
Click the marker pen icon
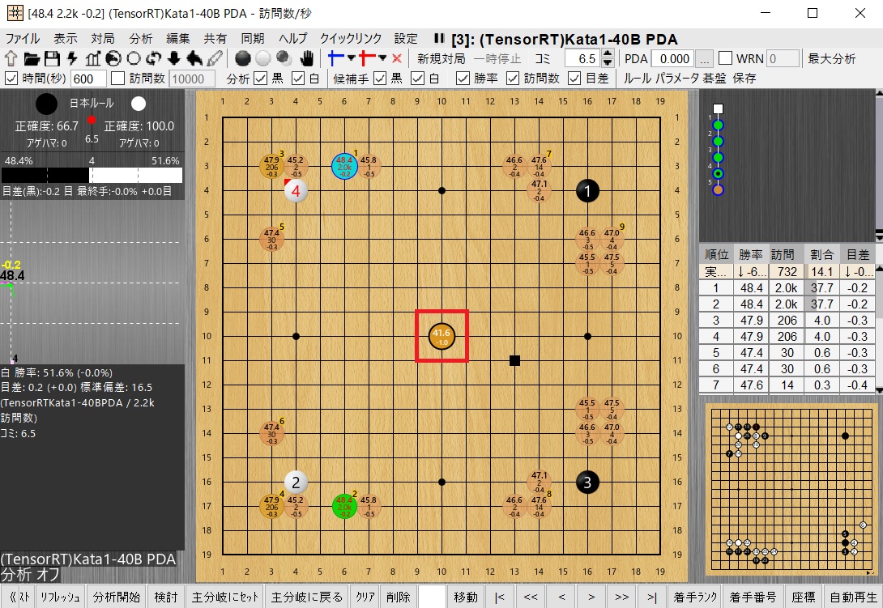click(215, 58)
